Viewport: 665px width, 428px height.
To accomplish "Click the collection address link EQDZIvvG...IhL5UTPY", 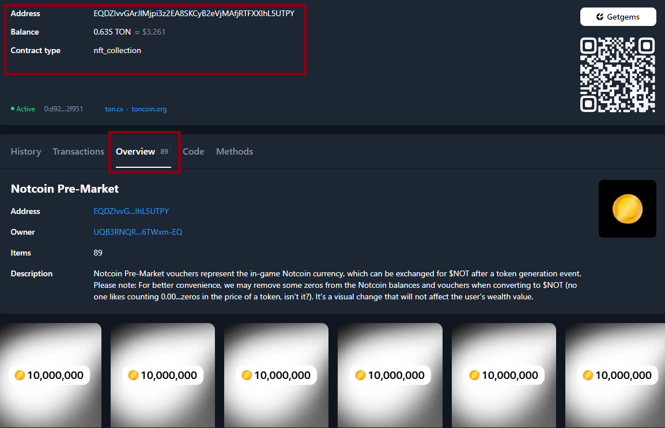I will click(x=131, y=212).
